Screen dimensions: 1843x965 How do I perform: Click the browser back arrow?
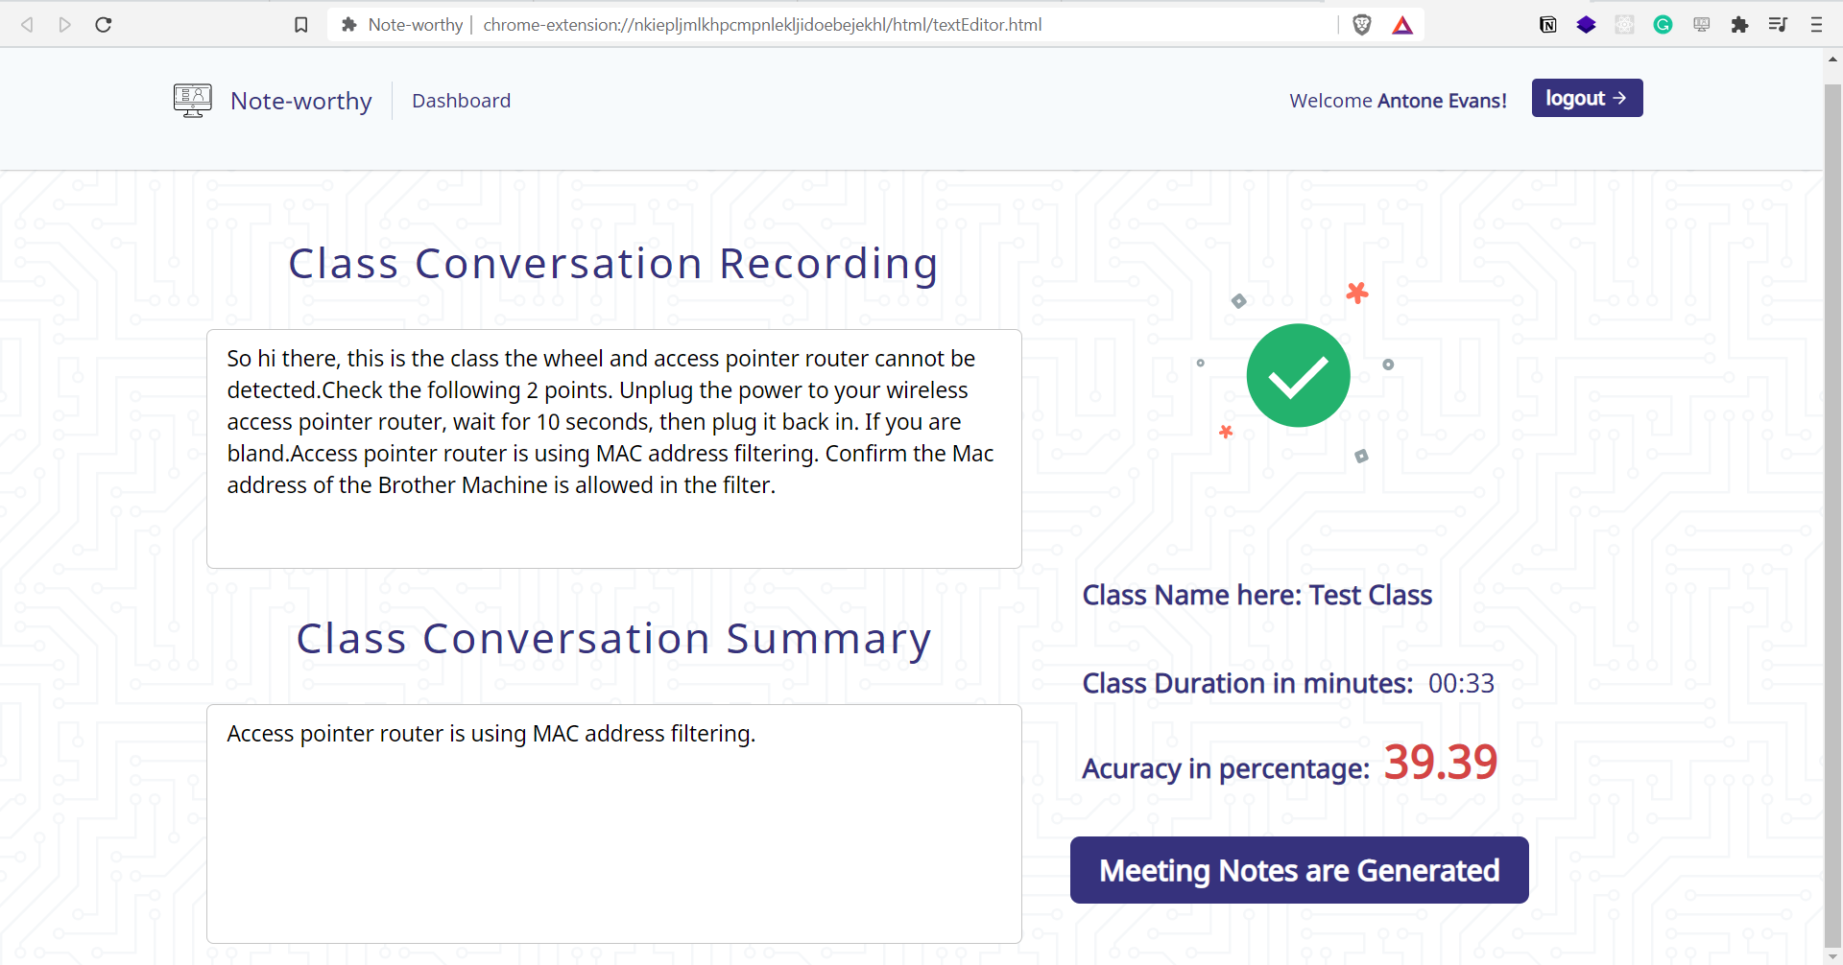point(28,25)
